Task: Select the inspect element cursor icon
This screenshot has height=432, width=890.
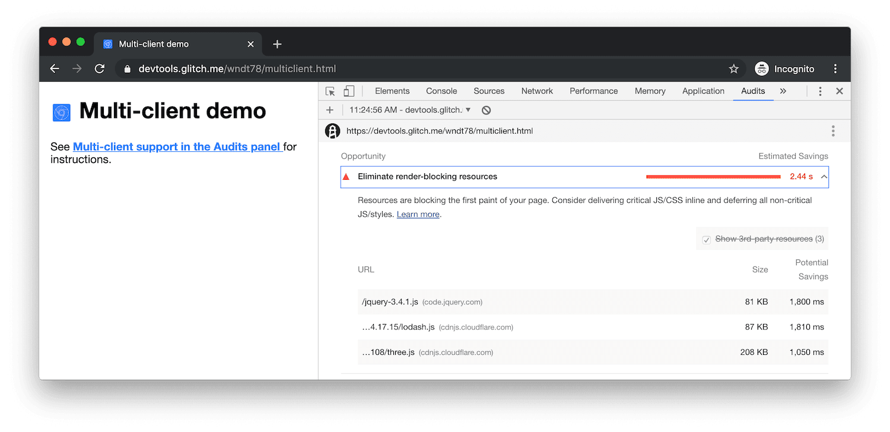Action: 330,91
